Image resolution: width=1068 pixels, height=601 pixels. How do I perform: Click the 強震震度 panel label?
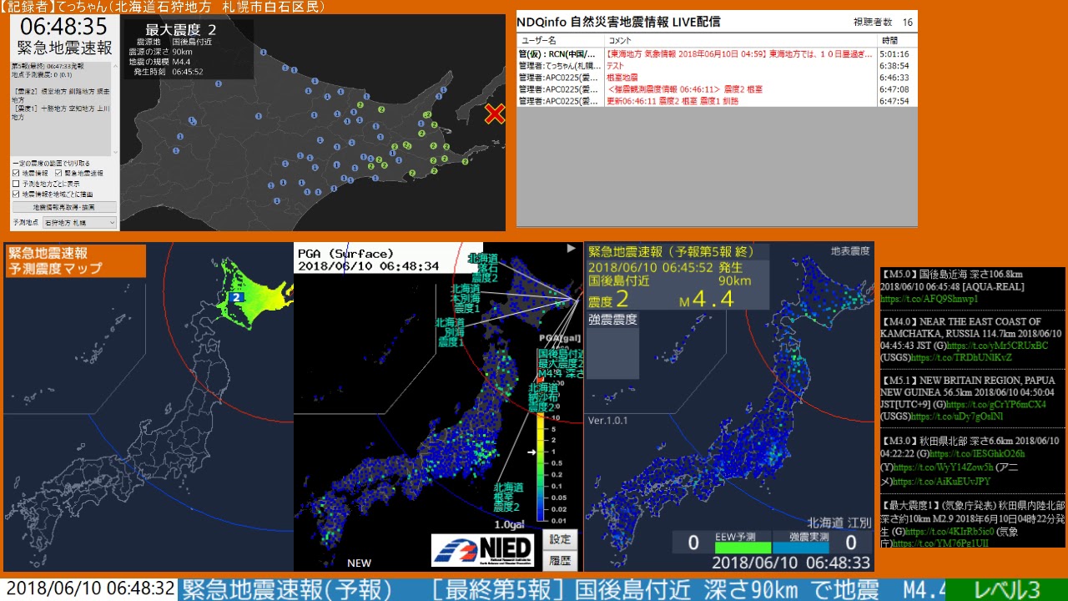pos(613,320)
